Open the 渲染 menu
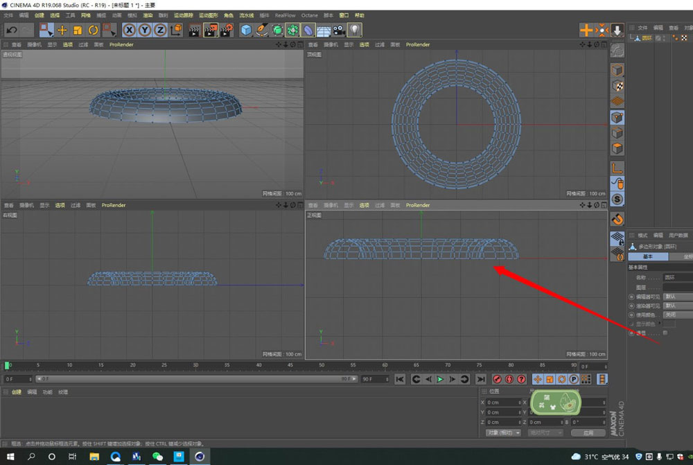The width and height of the screenshot is (693, 465). point(148,15)
